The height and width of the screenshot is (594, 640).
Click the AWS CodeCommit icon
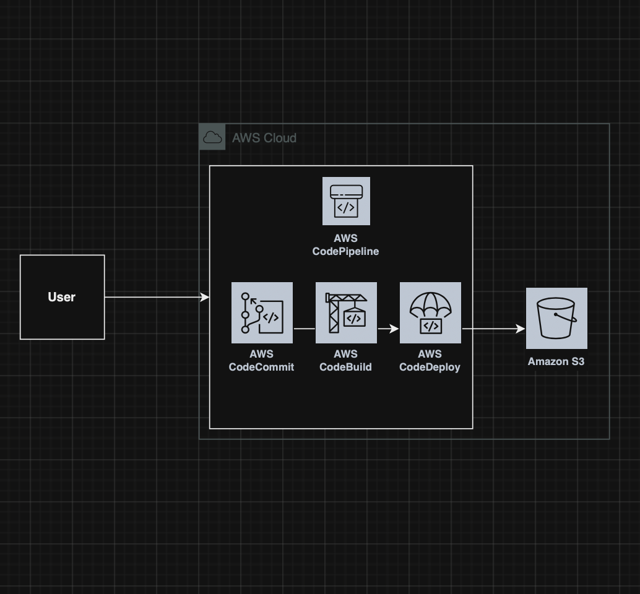(262, 312)
